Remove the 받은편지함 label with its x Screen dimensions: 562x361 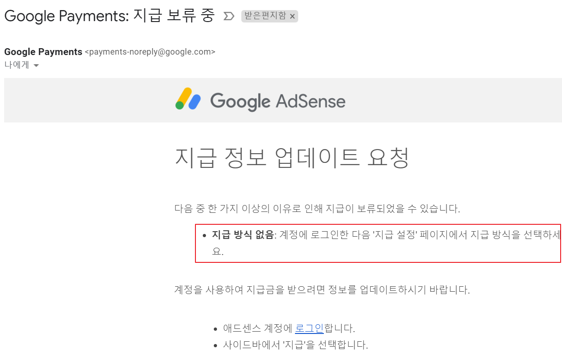click(x=293, y=17)
